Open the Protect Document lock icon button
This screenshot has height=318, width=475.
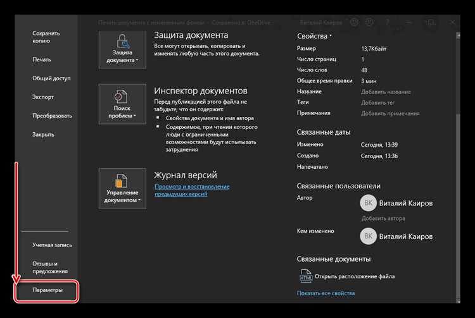122,49
